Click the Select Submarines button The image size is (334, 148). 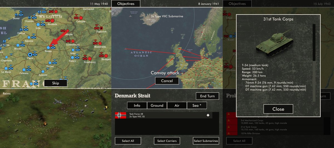pyautogui.click(x=206, y=141)
